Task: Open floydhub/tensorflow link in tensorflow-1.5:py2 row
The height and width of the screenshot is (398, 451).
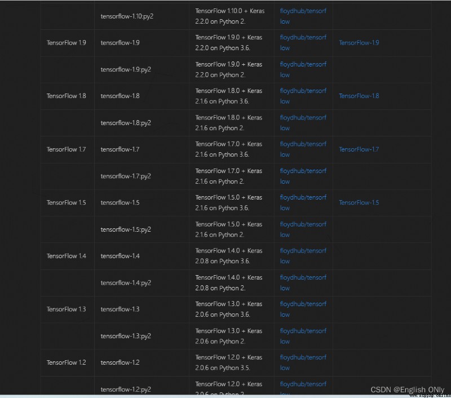Action: point(303,229)
